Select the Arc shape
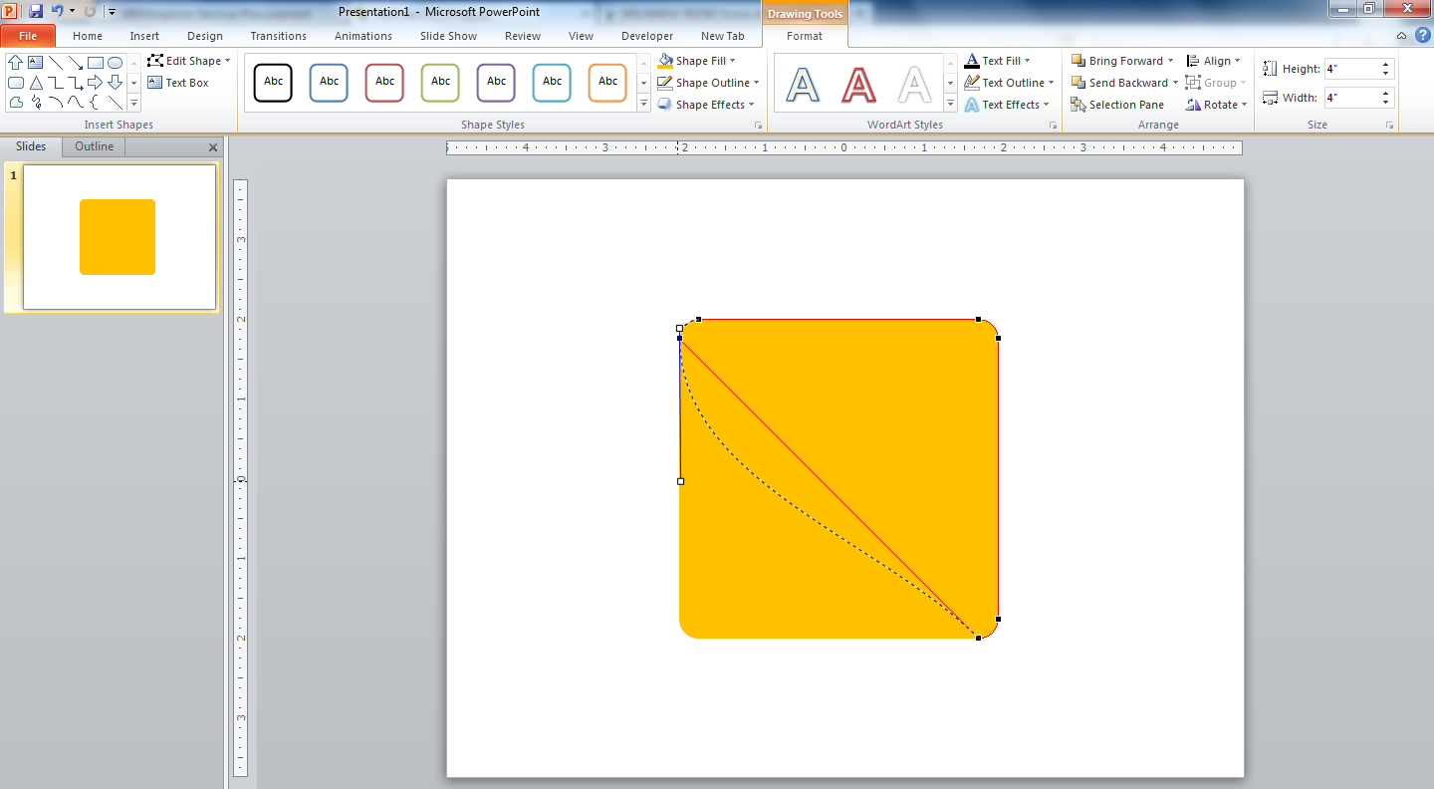The image size is (1434, 789). point(56,102)
